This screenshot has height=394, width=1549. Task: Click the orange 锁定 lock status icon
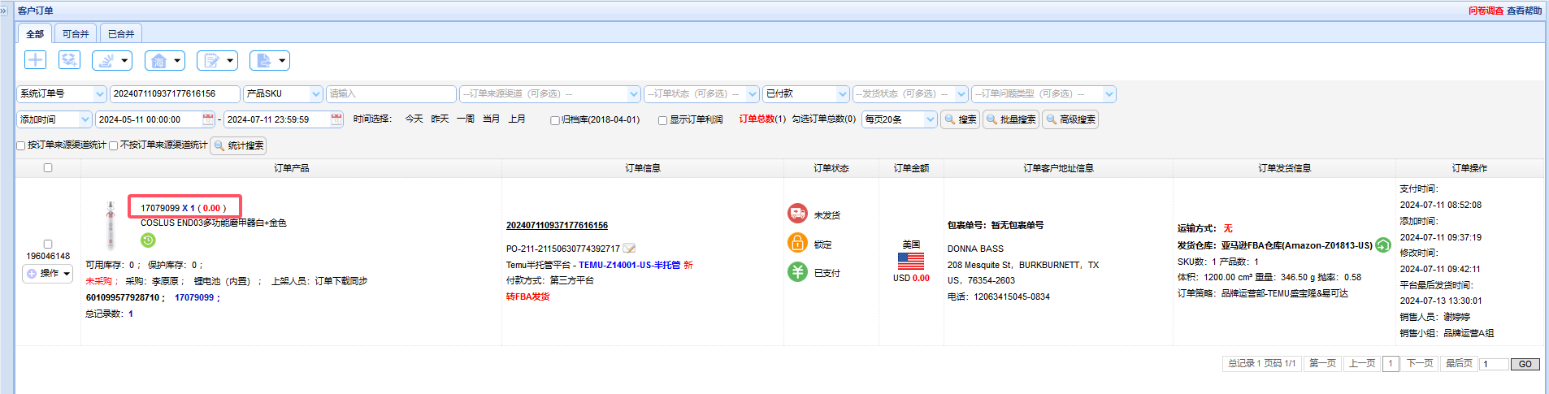click(797, 243)
